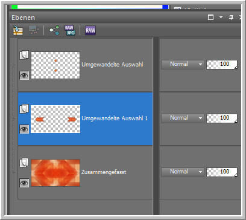
Task: Click the purple RAW toolbar icon
Action: (90, 30)
